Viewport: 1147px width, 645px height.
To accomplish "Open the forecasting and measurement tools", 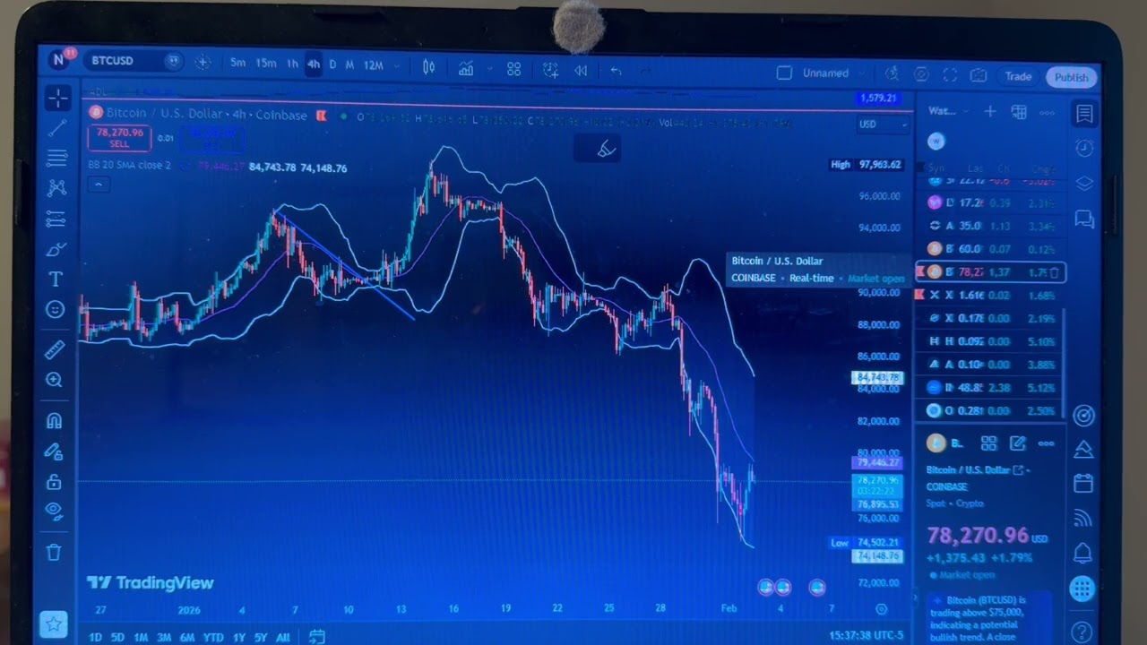I will [x=56, y=219].
